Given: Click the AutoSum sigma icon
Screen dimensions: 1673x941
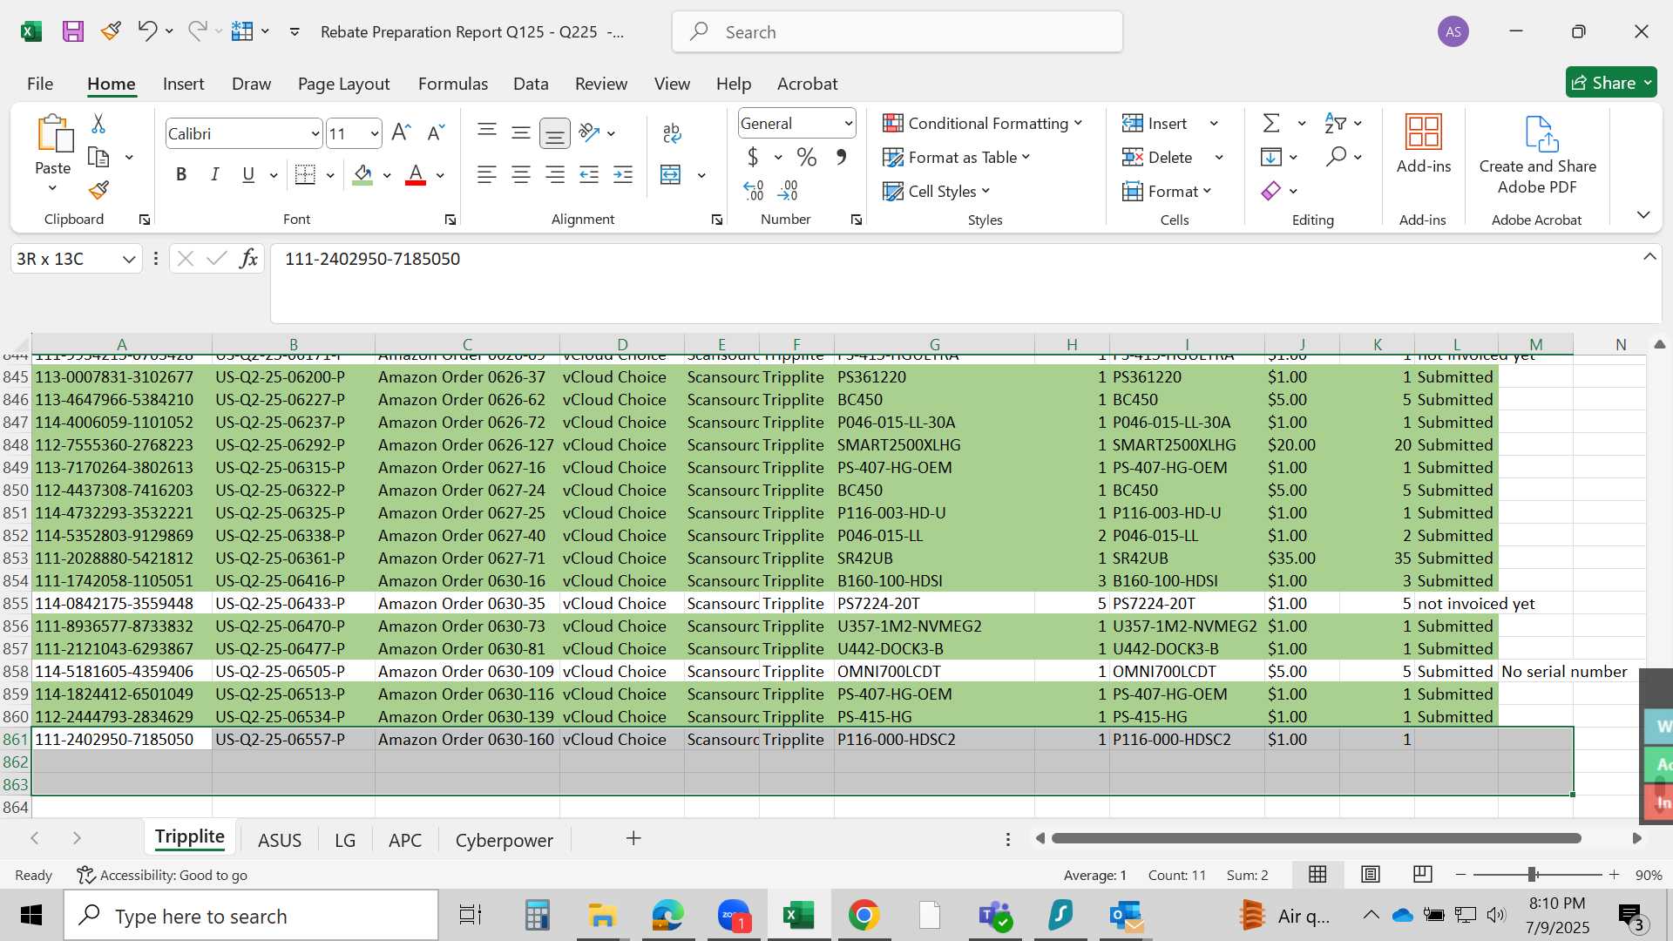Looking at the screenshot, I should [x=1271, y=123].
